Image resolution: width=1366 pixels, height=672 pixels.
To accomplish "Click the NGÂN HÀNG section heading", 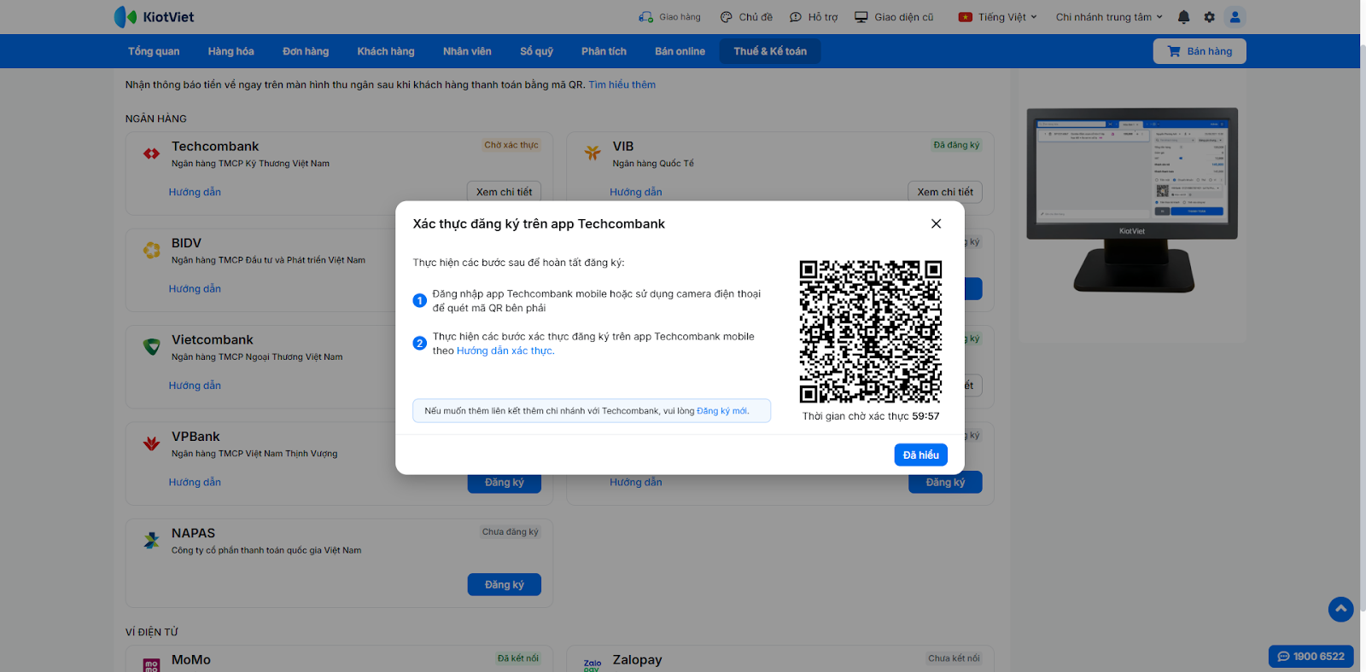I will click(155, 119).
